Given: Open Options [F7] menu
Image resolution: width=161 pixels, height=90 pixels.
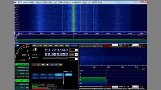Looking at the screenshot, I should (x=22, y=73).
